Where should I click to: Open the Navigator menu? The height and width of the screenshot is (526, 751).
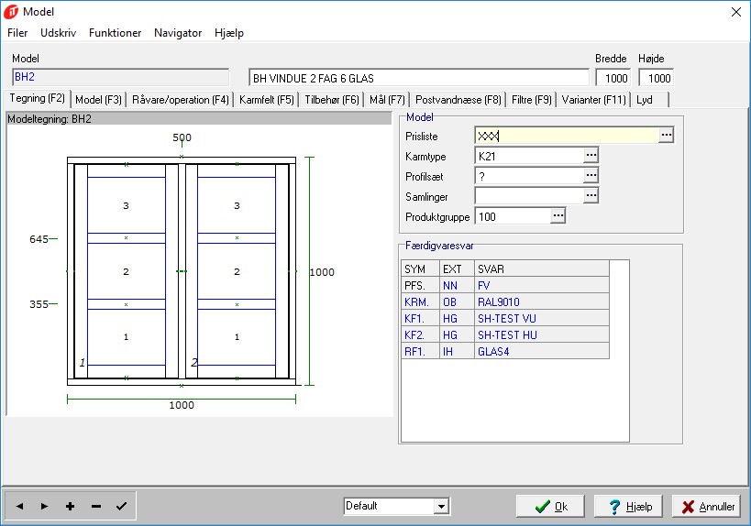click(178, 33)
